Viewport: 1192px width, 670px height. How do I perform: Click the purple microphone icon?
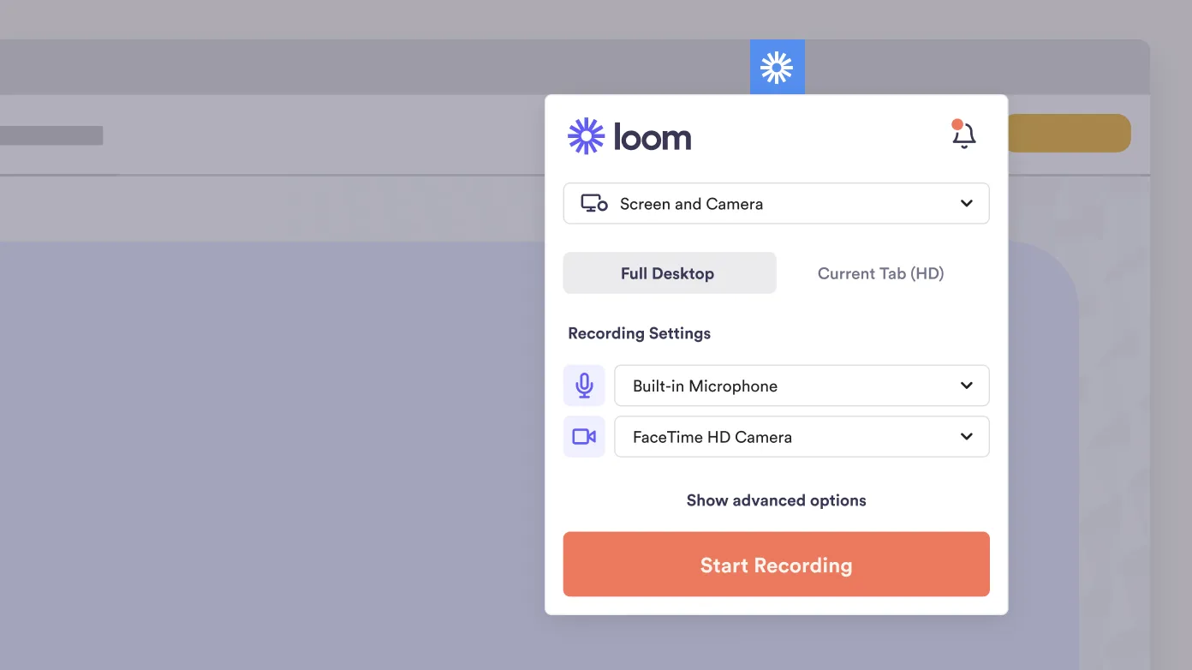pyautogui.click(x=583, y=385)
